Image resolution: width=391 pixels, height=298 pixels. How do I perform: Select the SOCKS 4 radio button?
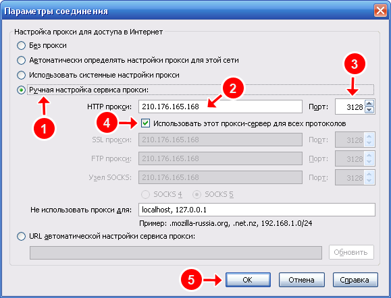pos(145,194)
